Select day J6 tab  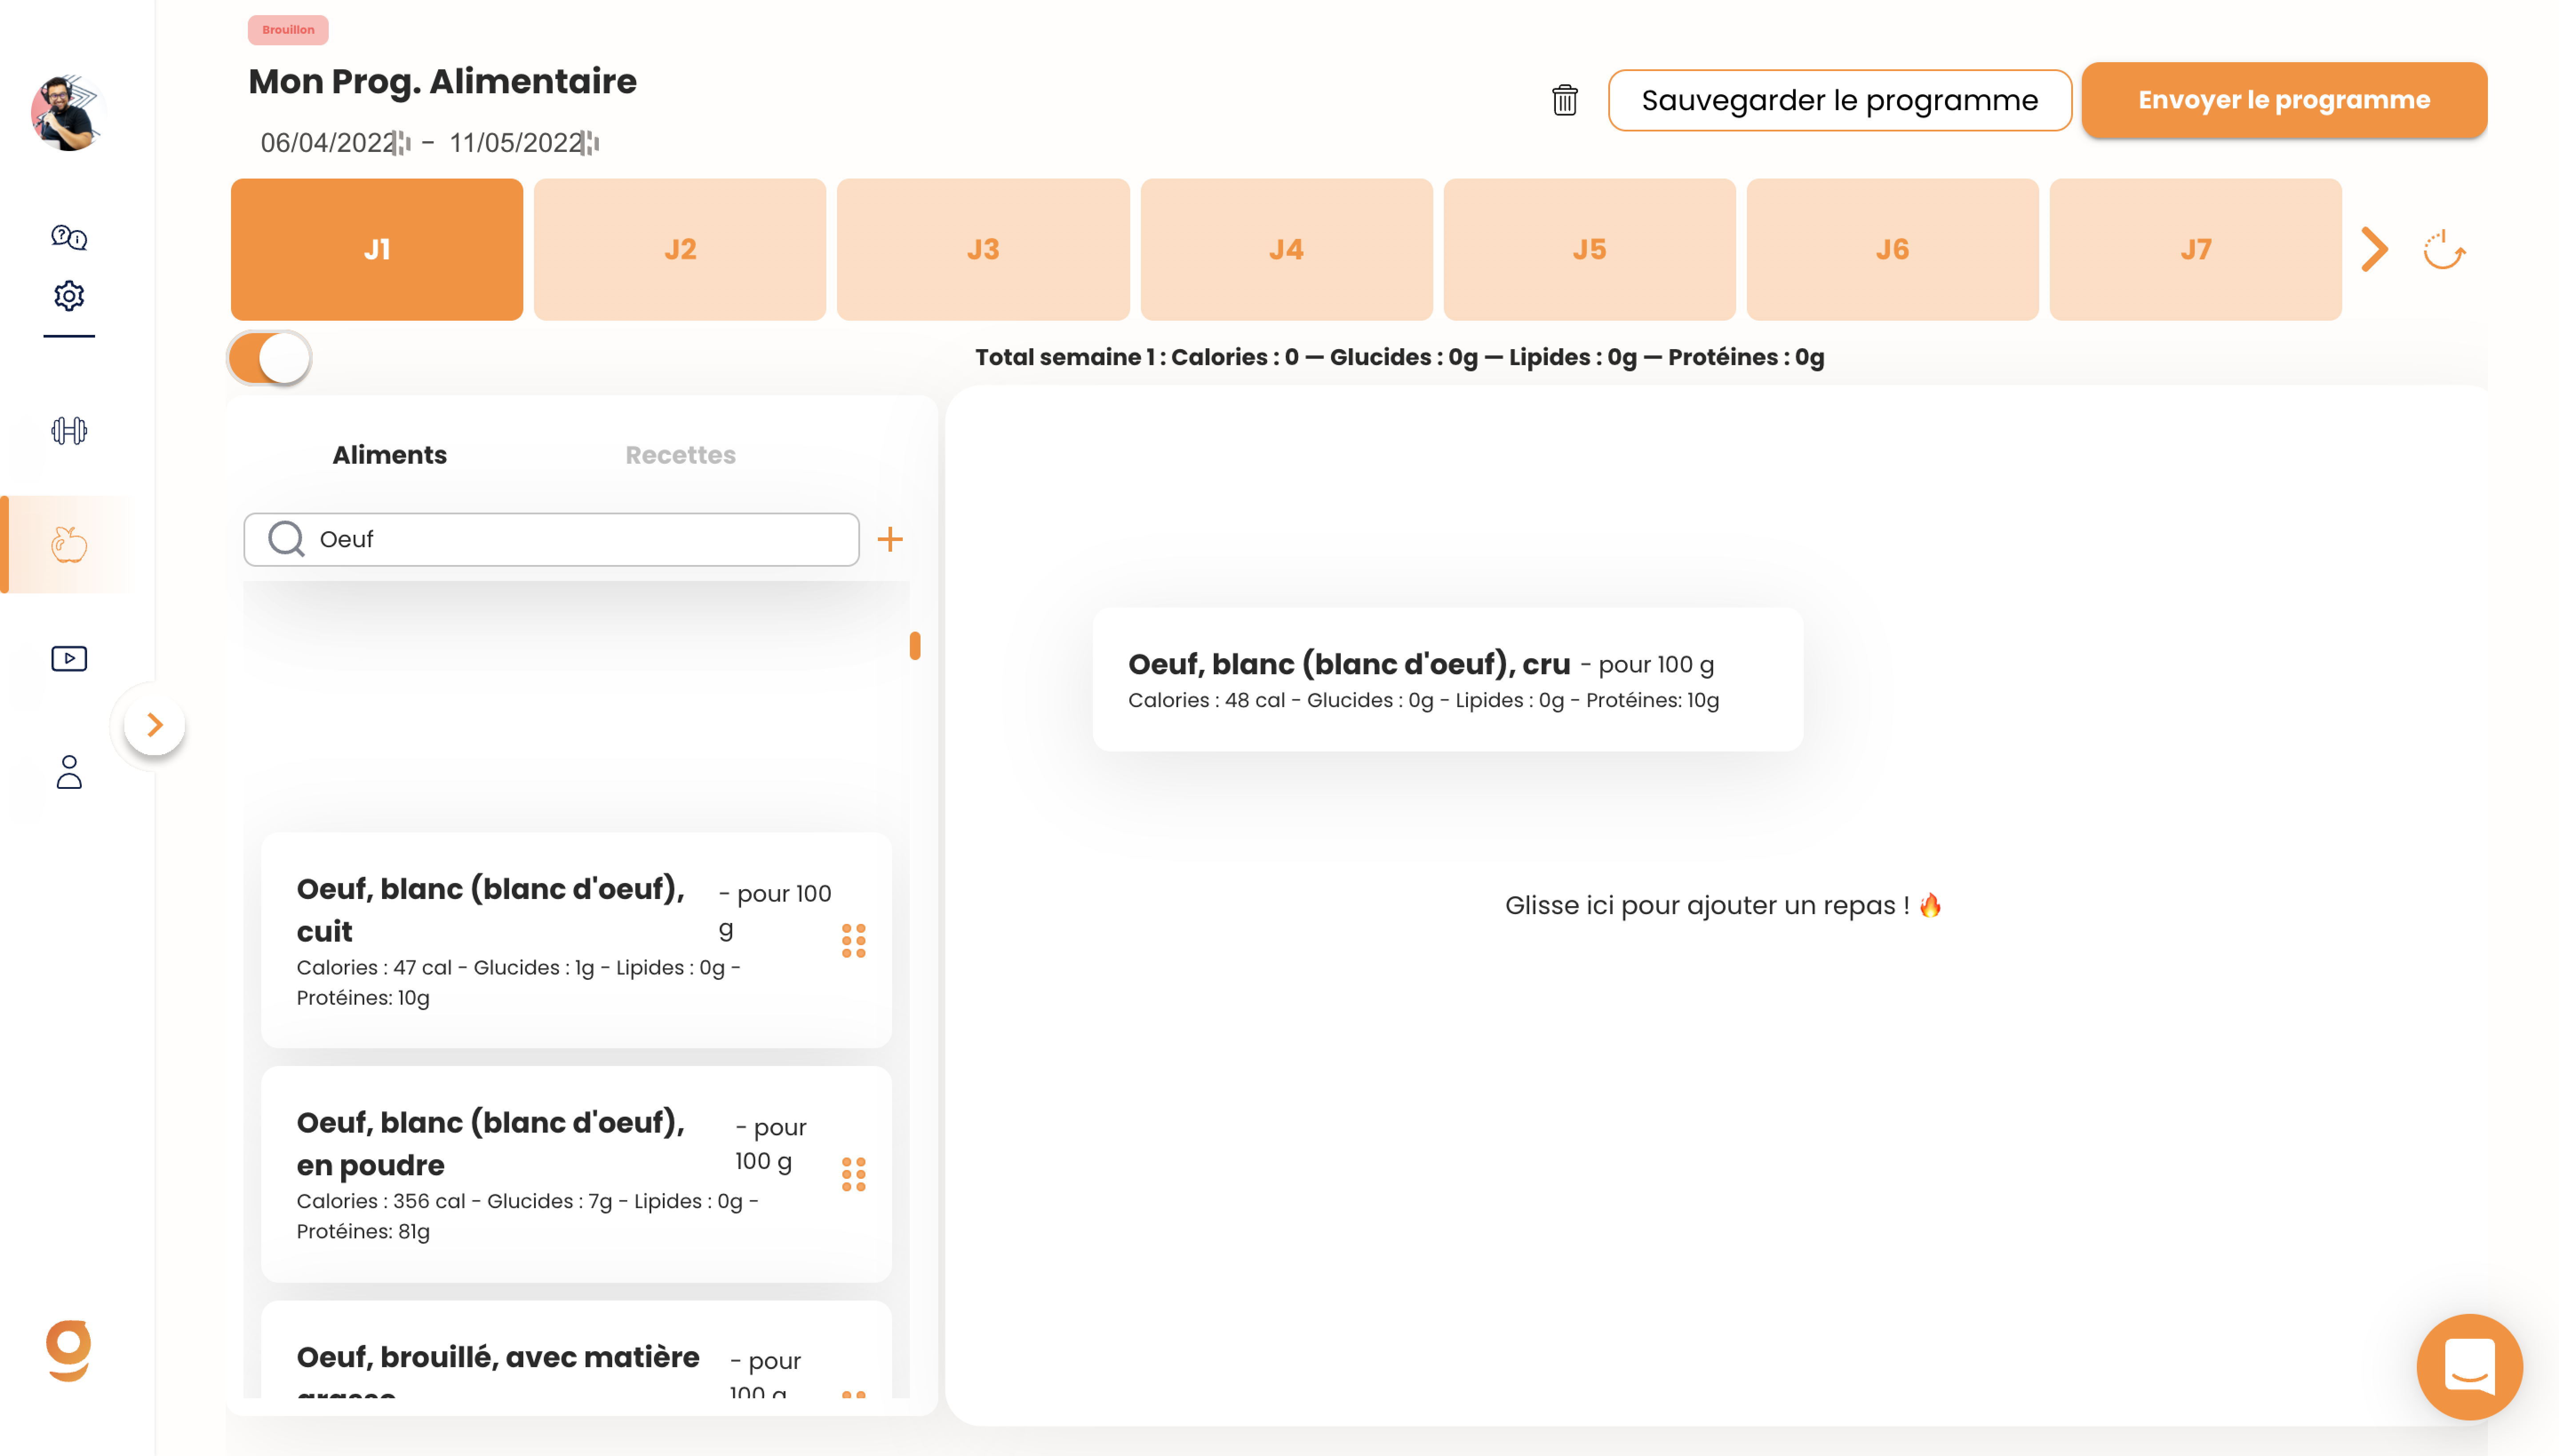pos(1892,249)
